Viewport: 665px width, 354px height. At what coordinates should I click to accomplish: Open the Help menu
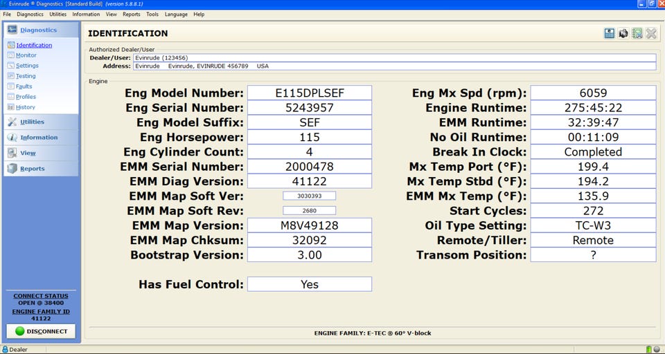(199, 14)
